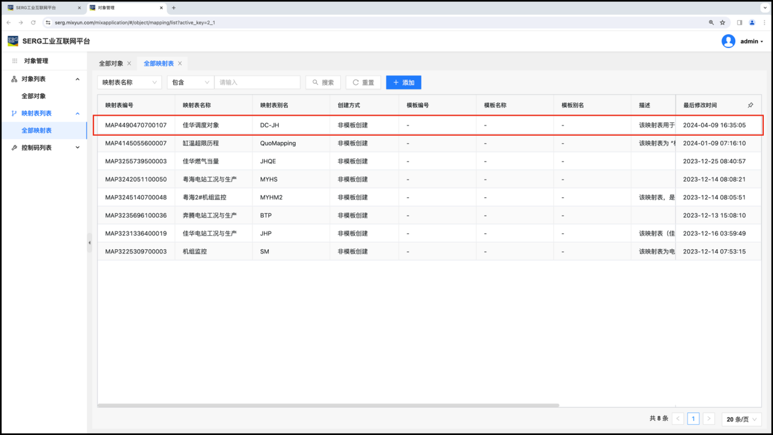Click the pin icon in 最后修改时间 column header

750,105
